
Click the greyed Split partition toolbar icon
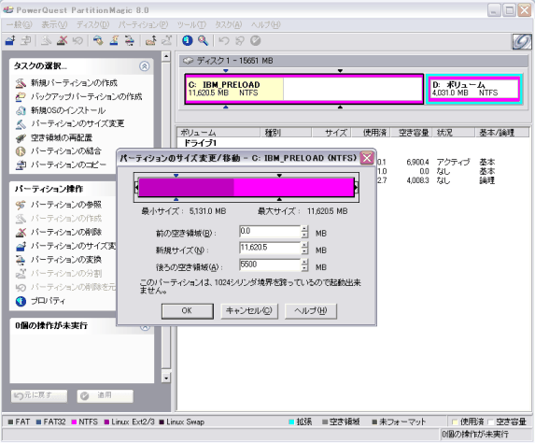click(x=166, y=40)
